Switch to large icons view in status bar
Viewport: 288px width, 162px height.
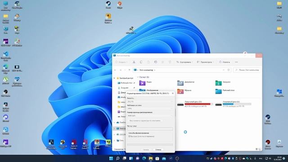[x=260, y=149]
